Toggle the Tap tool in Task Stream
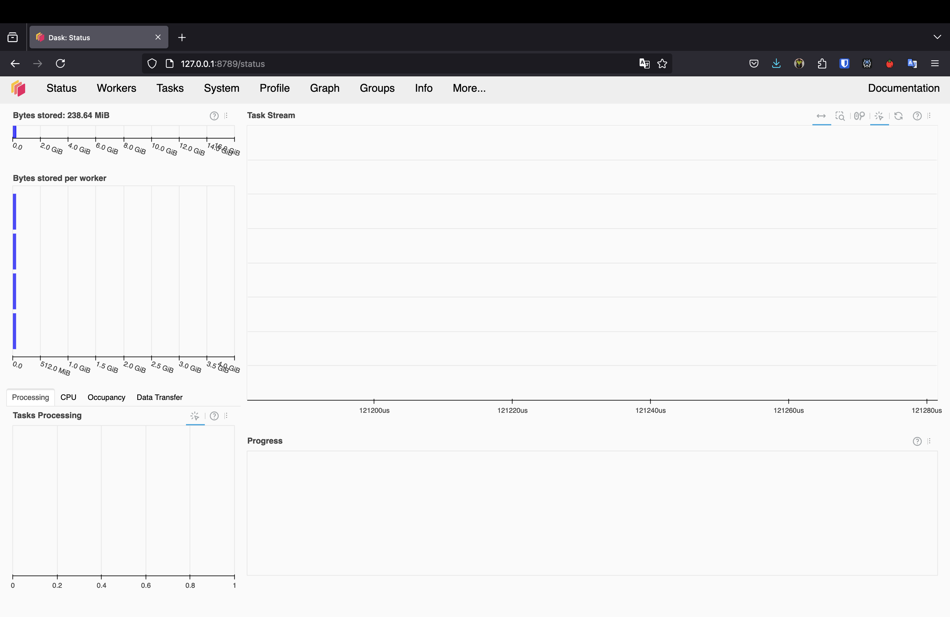This screenshot has width=950, height=617. coord(879,116)
